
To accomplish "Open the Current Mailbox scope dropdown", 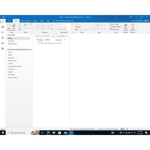I will point(62,36).
